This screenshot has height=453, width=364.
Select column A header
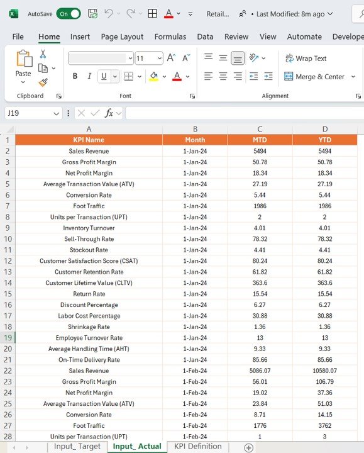[x=89, y=129]
